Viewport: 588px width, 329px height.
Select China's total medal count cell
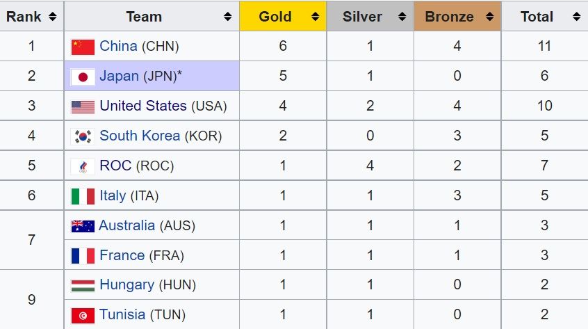coord(544,47)
